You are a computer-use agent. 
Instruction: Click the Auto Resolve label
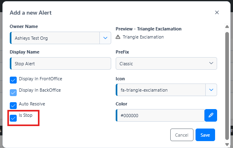coord(32,104)
